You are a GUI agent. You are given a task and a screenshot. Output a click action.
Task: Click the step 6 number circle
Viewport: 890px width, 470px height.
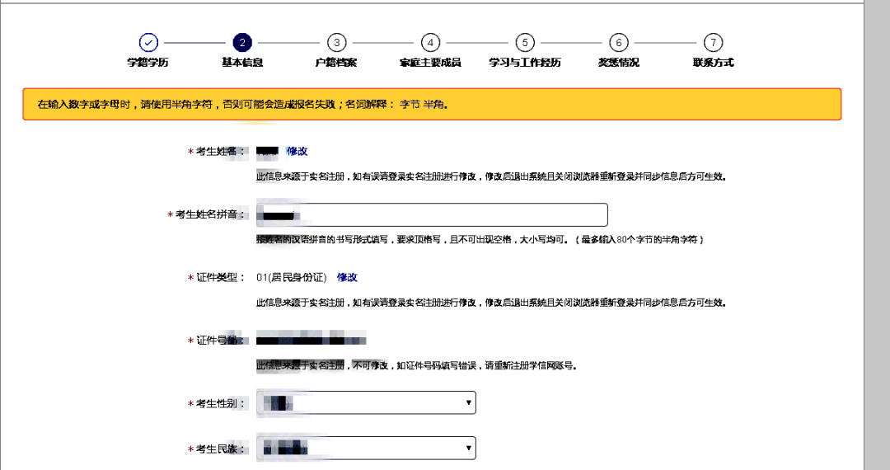click(x=619, y=42)
